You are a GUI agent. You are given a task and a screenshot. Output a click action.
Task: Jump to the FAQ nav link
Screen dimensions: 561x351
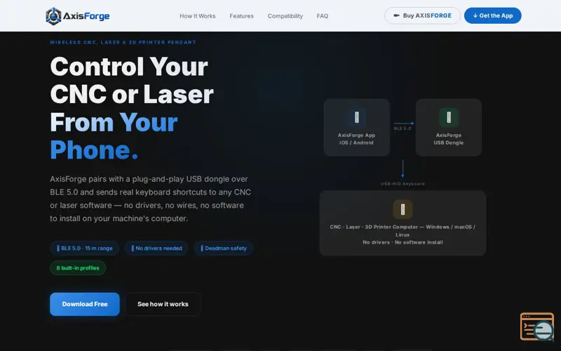(323, 16)
